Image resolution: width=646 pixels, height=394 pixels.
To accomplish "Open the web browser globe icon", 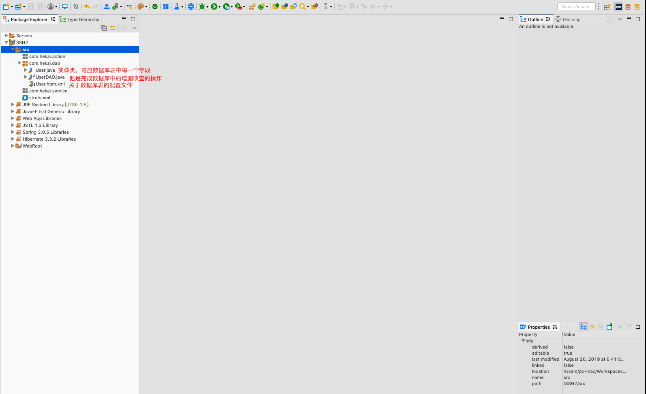I will [191, 6].
